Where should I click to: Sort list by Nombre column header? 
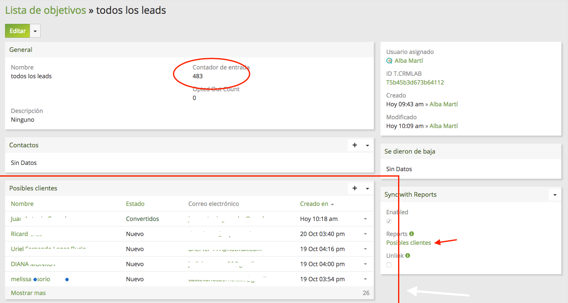click(22, 204)
